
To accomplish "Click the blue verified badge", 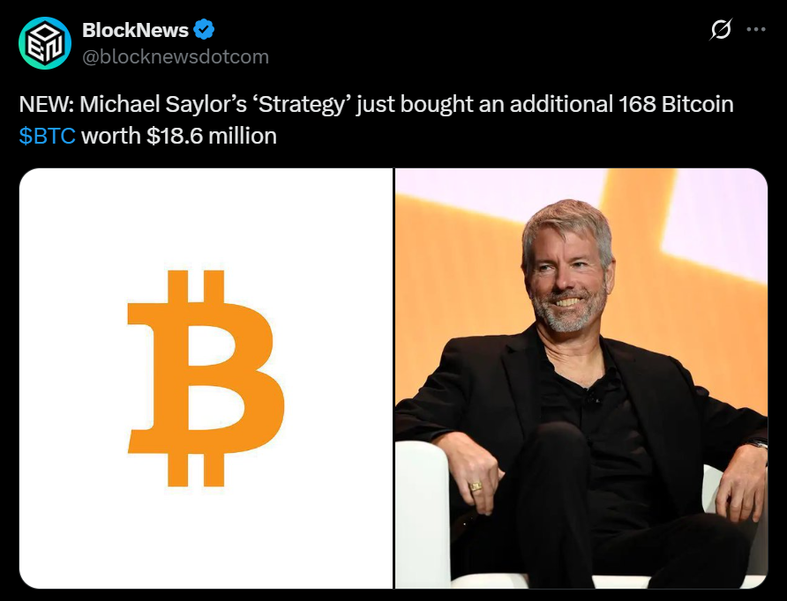I will coord(205,30).
